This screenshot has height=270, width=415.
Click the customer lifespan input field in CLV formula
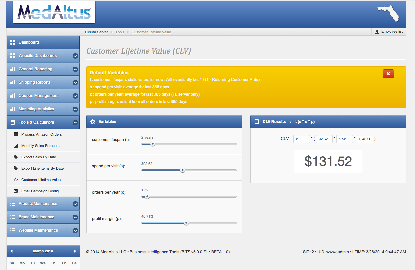click(x=301, y=139)
